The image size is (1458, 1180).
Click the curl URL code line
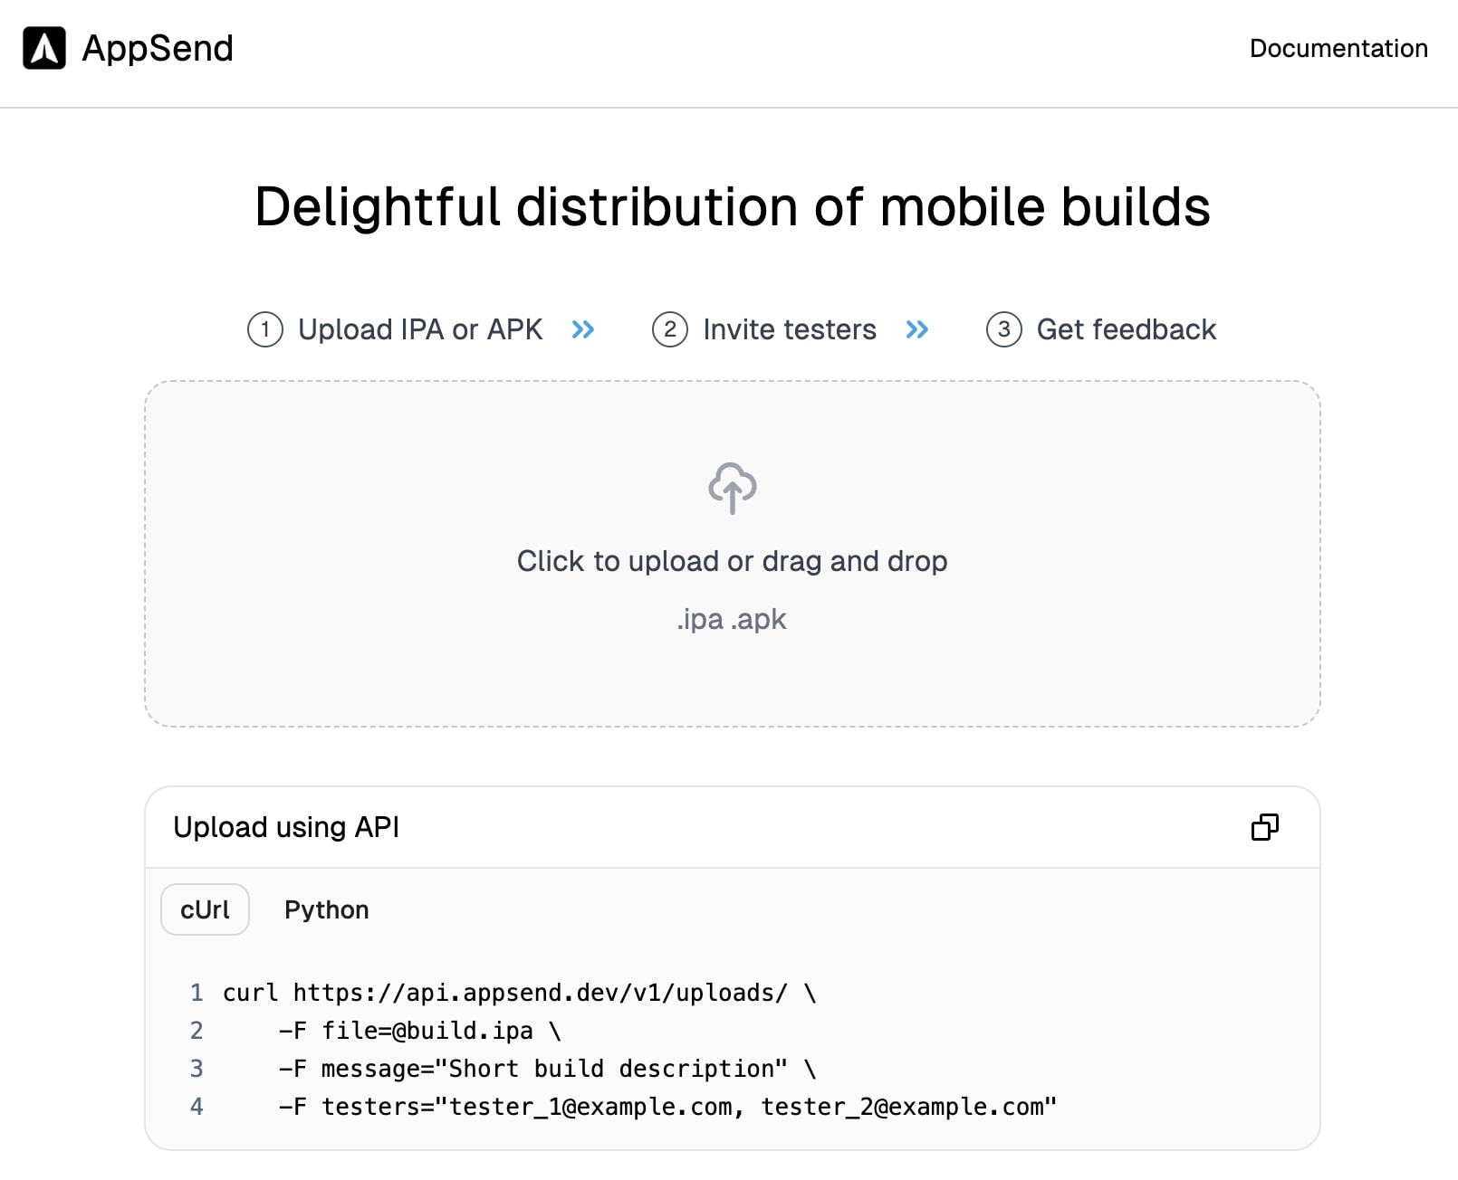click(519, 993)
